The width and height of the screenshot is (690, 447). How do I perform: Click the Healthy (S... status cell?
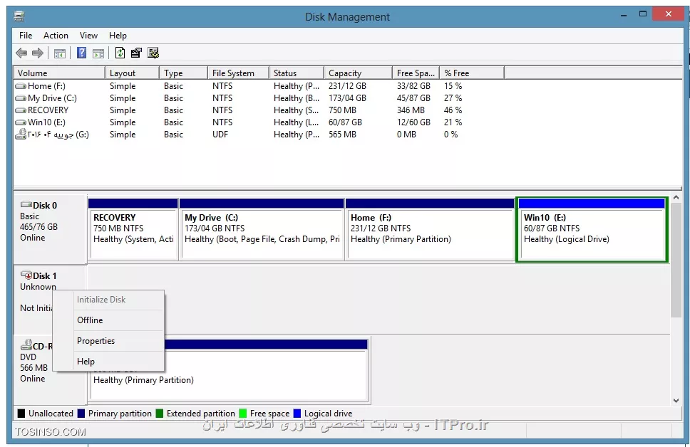pos(296,110)
